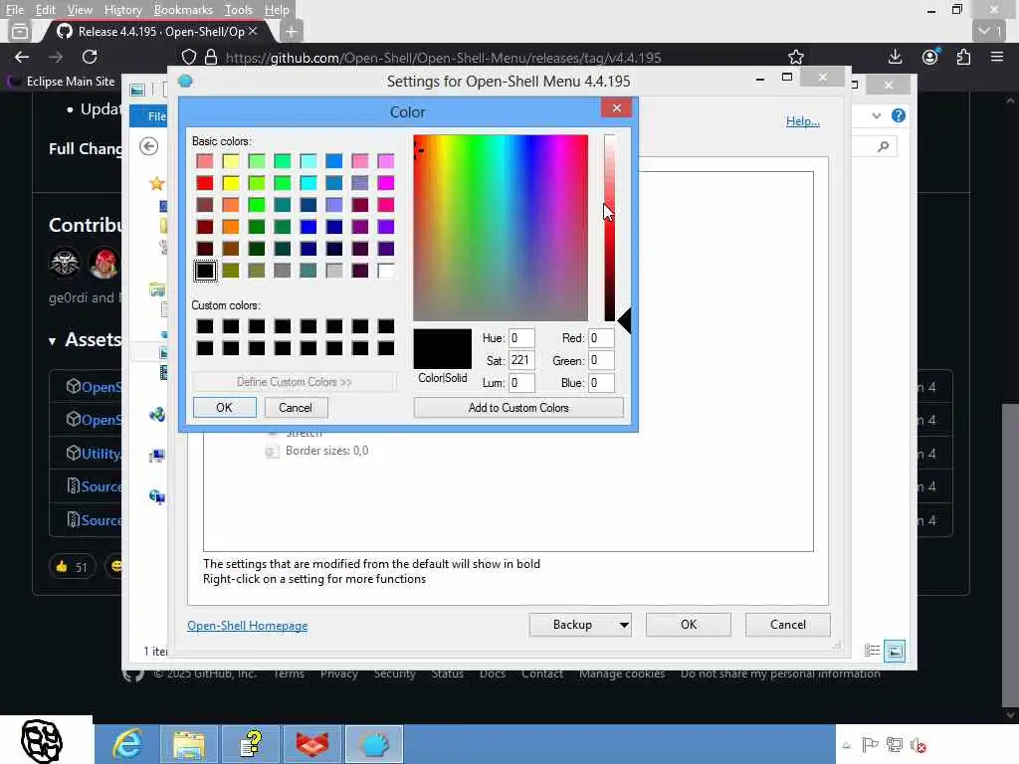This screenshot has width=1019, height=764.
Task: Open the Tools menu
Action: (238, 10)
